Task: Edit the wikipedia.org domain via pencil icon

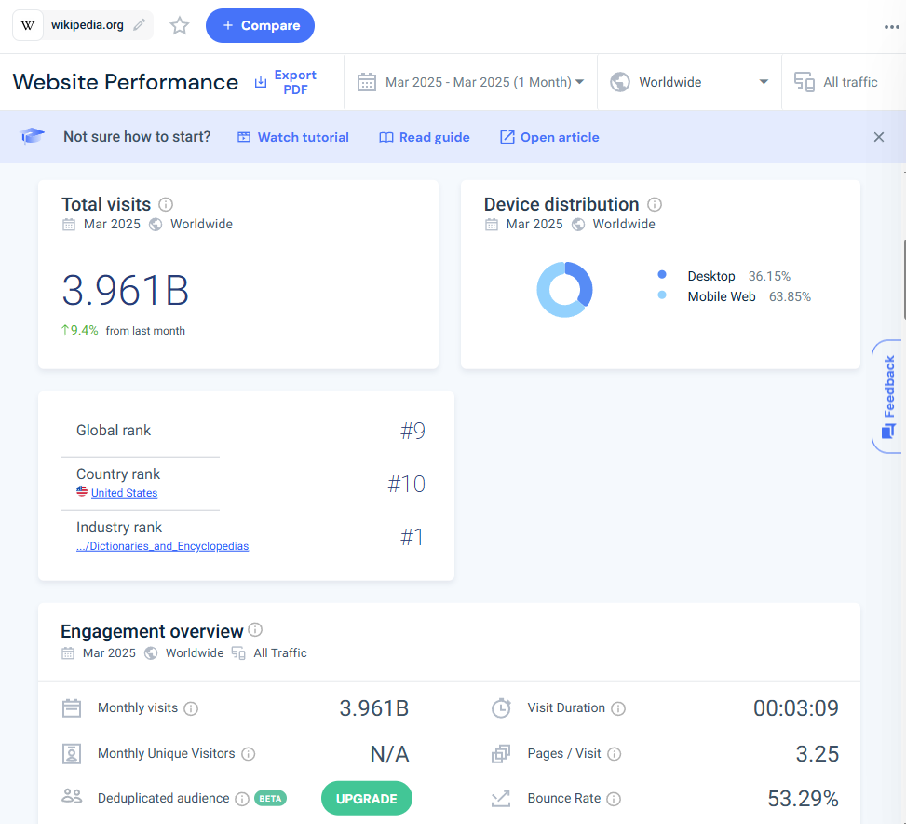Action: tap(140, 25)
